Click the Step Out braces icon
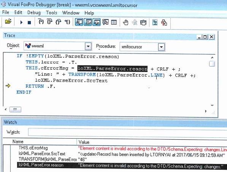This screenshot has height=172, width=227. click(x=58, y=22)
